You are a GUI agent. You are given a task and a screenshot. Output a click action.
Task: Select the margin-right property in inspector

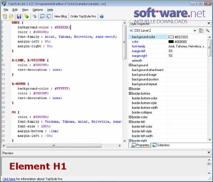coord(139,56)
